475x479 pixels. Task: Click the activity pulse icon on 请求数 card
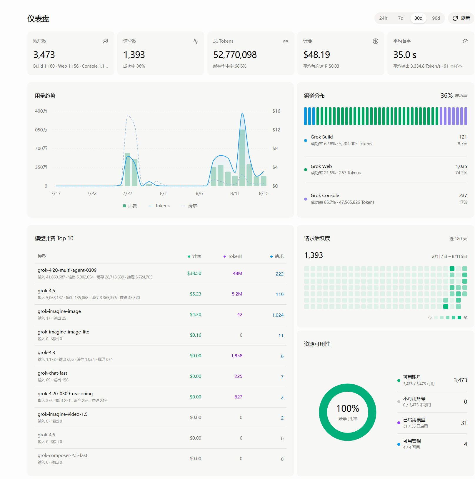pos(196,41)
